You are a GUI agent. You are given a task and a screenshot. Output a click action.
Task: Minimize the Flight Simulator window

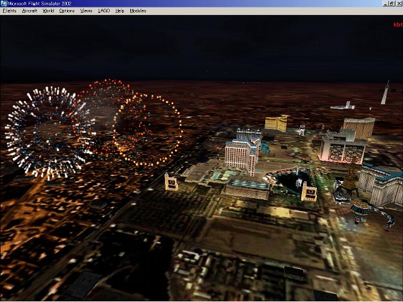pos(385,3)
